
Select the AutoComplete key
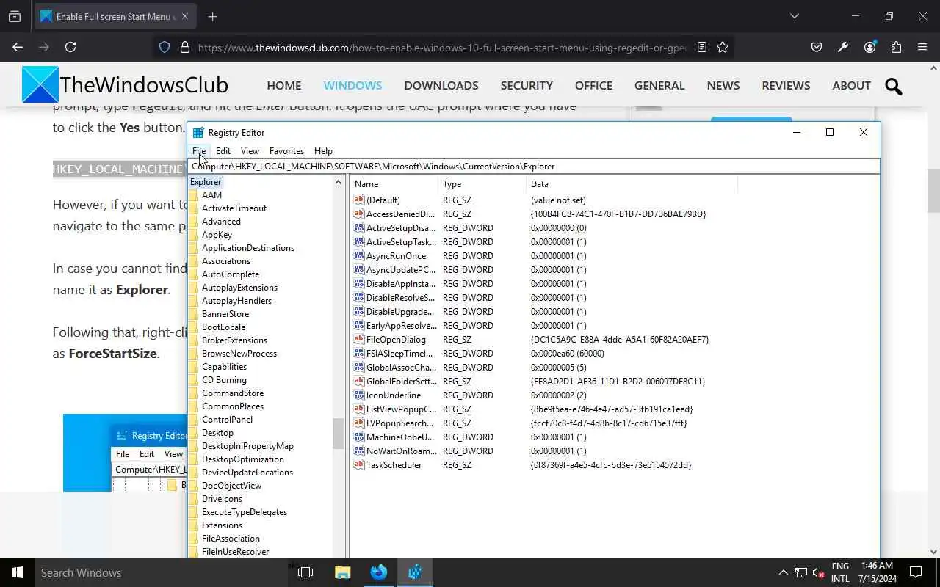coord(231,274)
